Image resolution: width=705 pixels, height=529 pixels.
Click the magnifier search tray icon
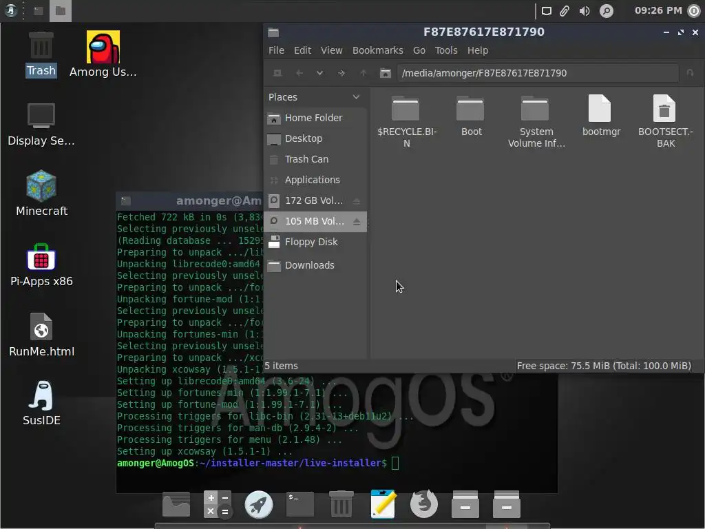point(607,11)
